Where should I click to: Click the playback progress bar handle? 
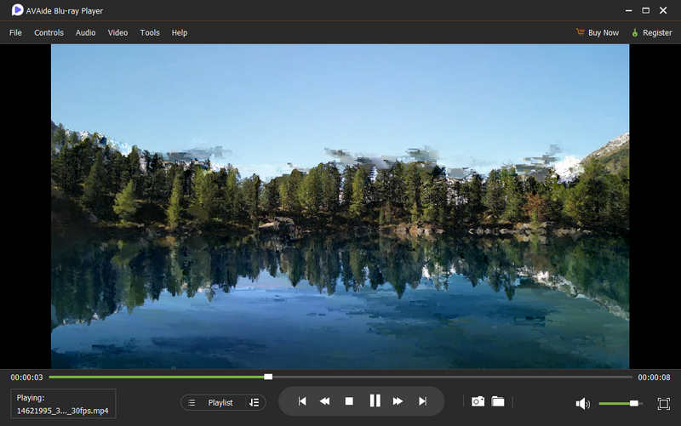coord(268,377)
